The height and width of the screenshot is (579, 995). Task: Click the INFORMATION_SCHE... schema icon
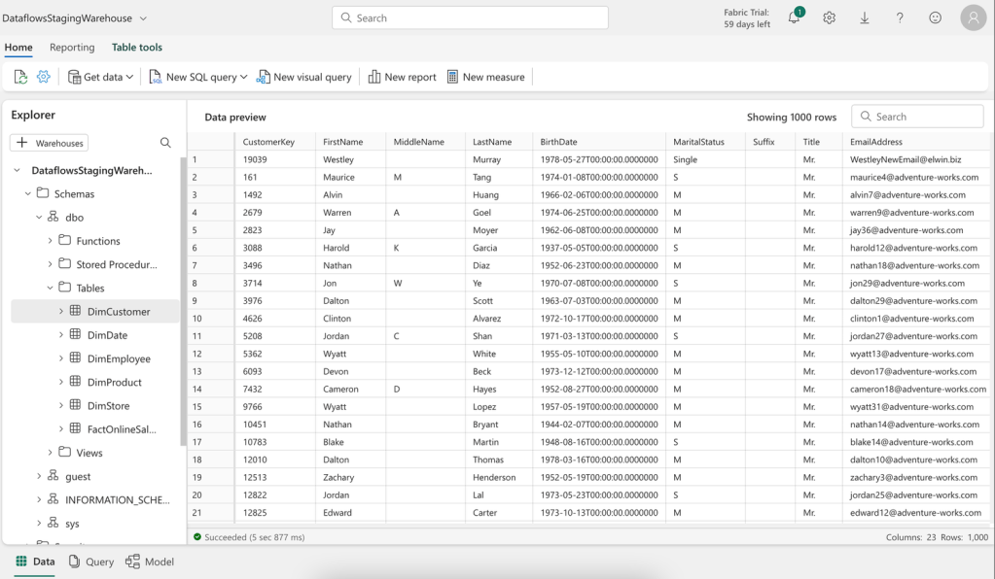click(53, 499)
